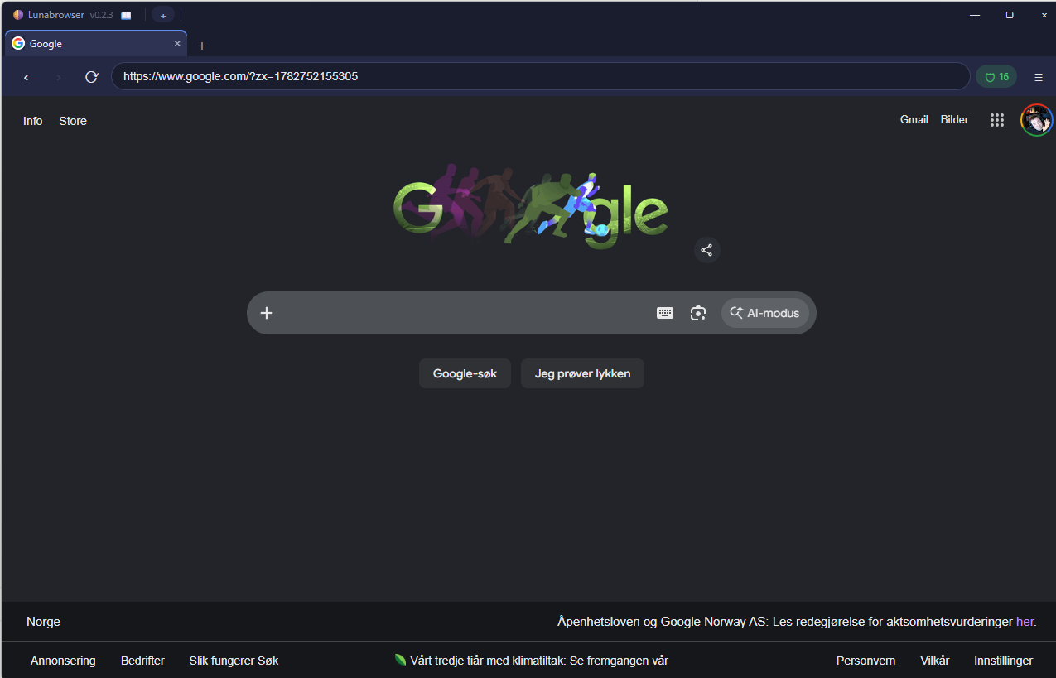
Task: Select the Google tab
Action: pos(96,44)
